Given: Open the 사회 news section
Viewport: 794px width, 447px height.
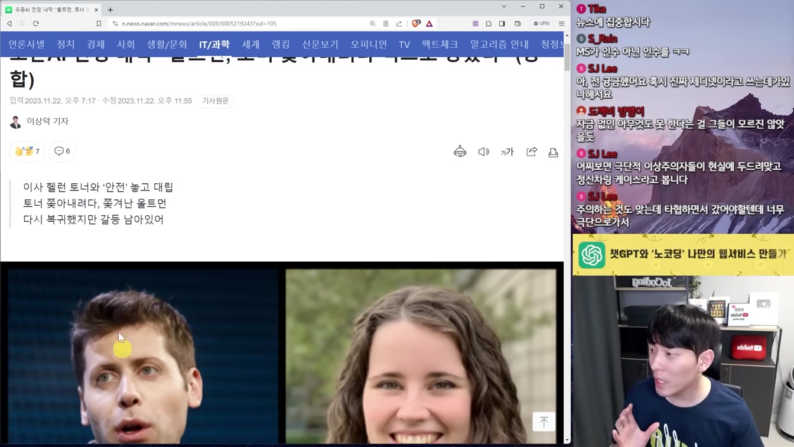Looking at the screenshot, I should (x=126, y=44).
